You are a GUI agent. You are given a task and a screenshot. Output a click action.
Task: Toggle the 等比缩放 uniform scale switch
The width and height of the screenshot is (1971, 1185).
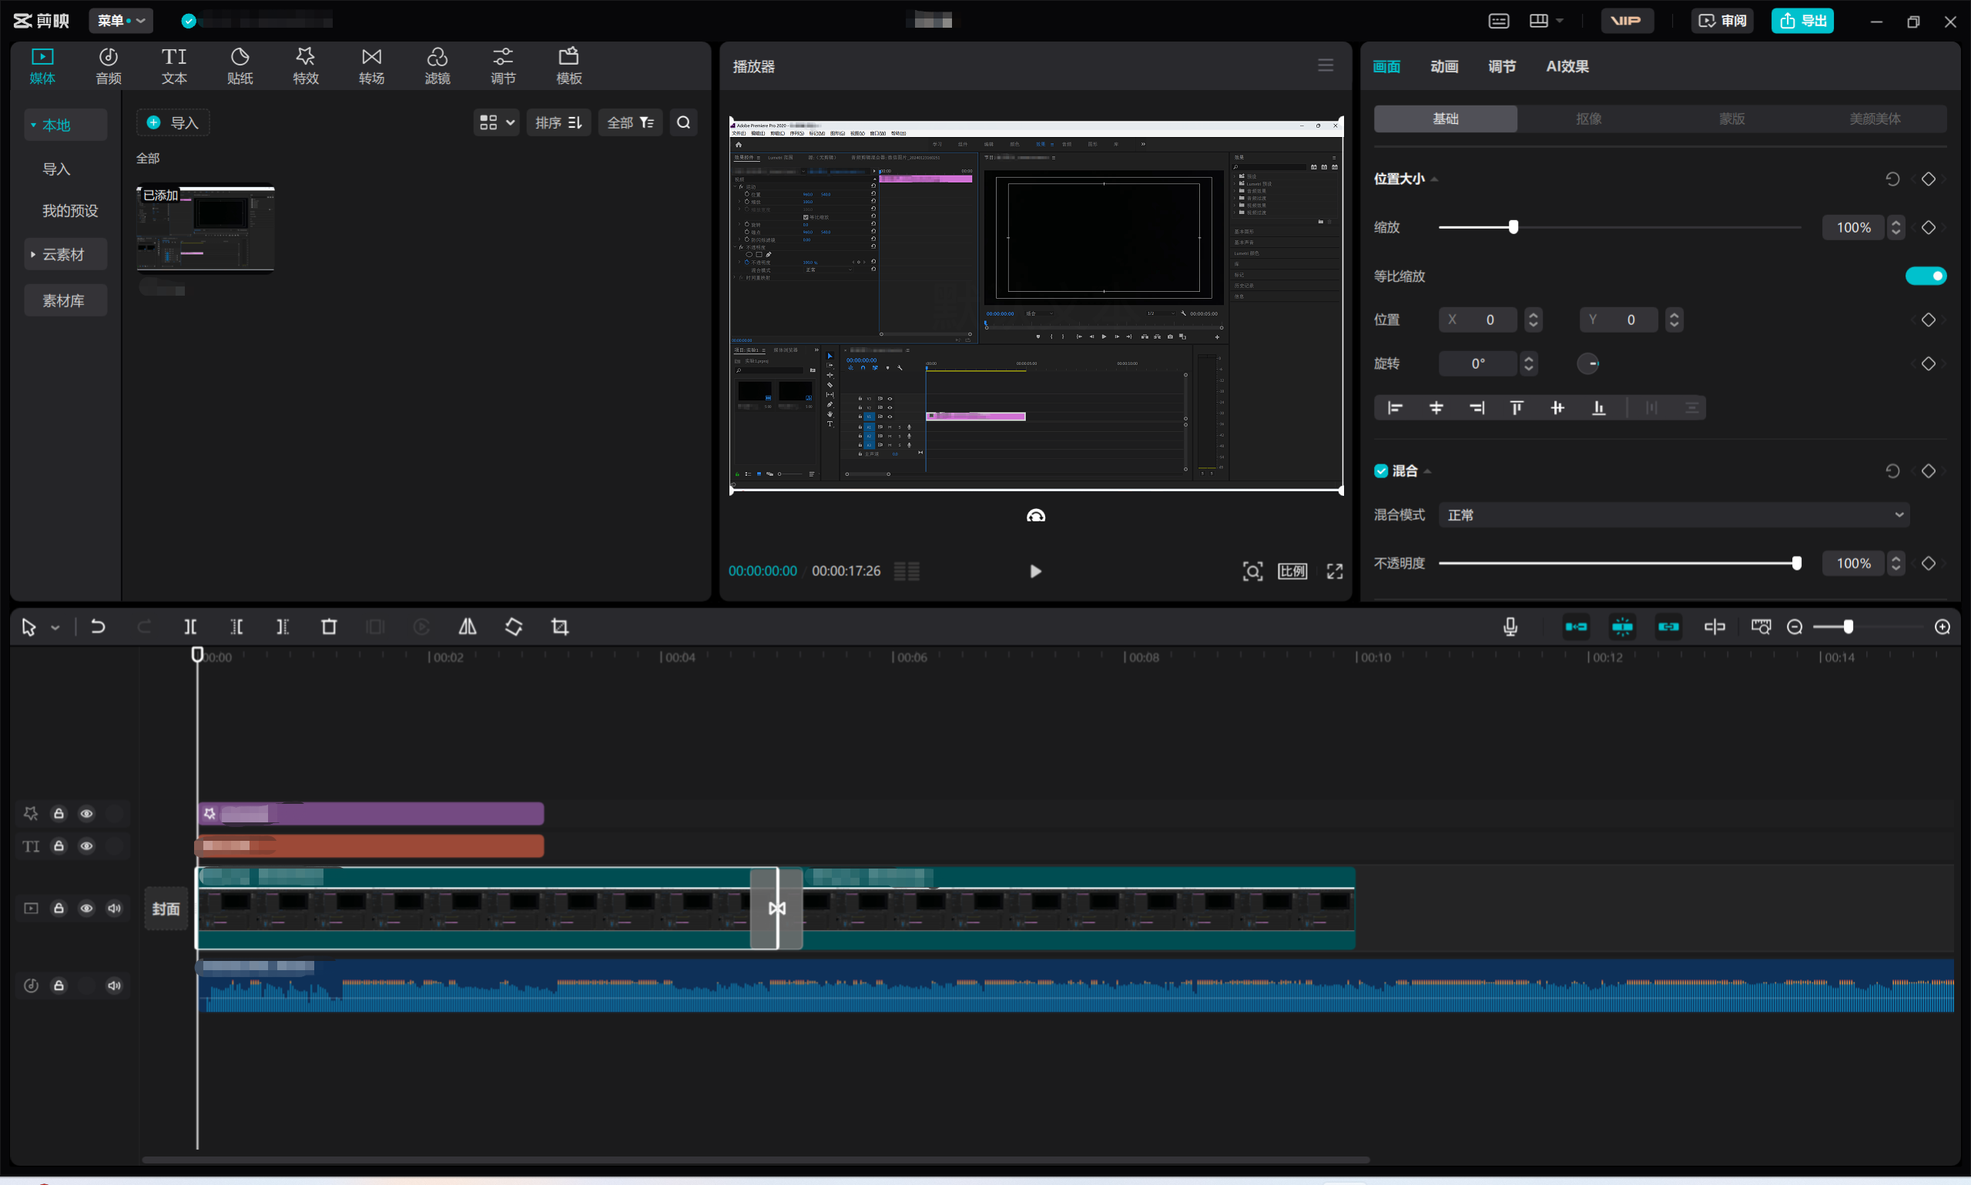(1926, 276)
